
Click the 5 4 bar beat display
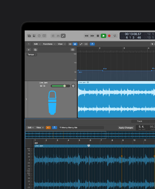pos(141,127)
